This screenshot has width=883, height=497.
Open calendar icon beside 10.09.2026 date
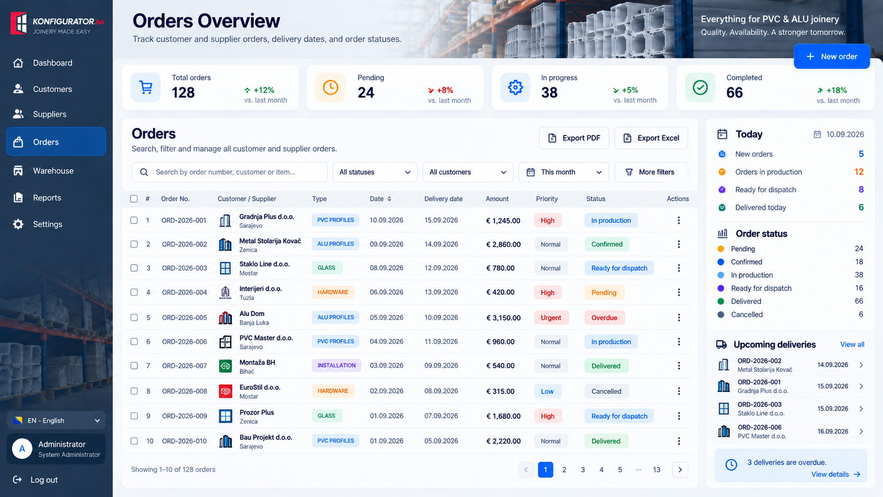coord(817,134)
